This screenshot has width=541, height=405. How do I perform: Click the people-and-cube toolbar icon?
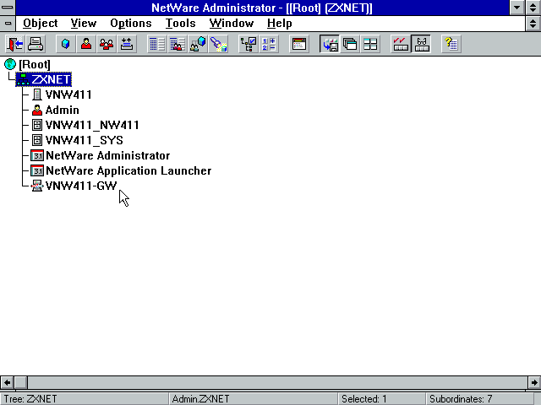tap(198, 44)
